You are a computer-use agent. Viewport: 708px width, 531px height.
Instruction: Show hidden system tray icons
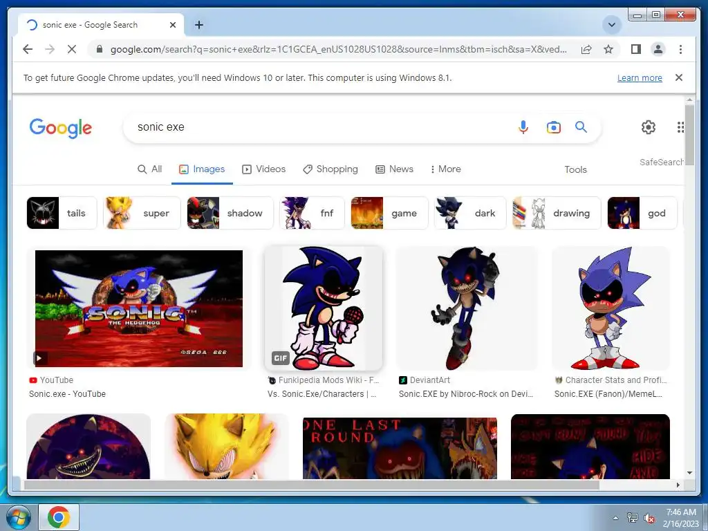[x=615, y=518]
